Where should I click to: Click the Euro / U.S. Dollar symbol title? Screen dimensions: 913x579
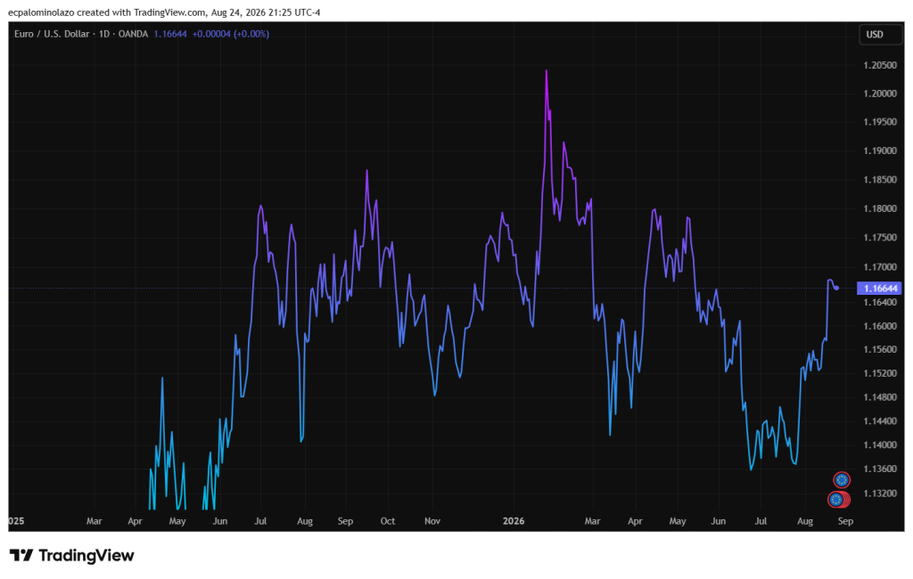pyautogui.click(x=52, y=35)
